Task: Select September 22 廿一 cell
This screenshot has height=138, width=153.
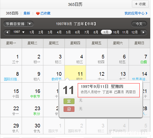Action: coord(11,108)
